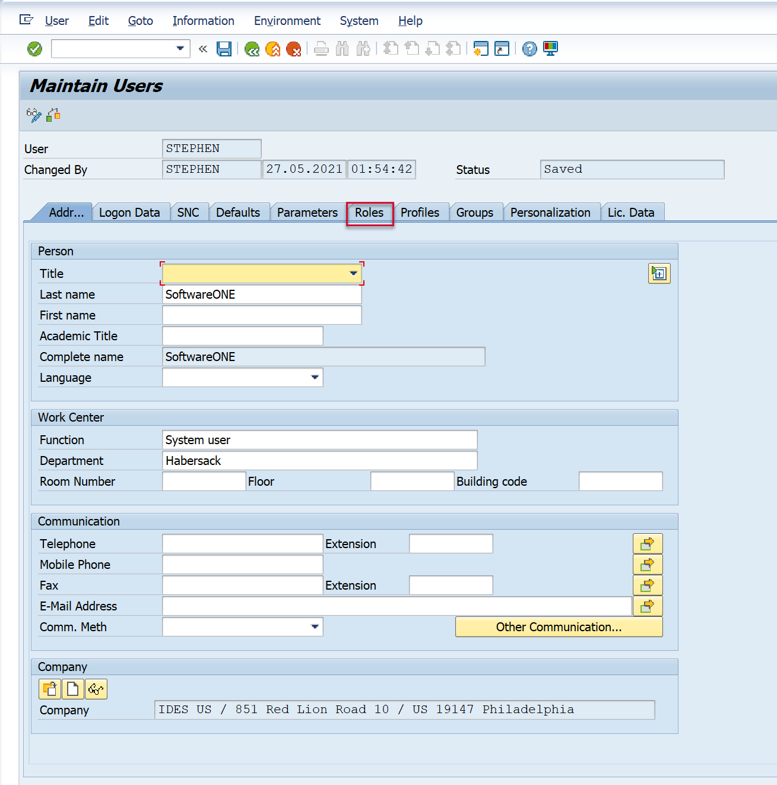Viewport: 777px width, 785px height.
Task: Open the Title dropdown list
Action: coord(353,274)
